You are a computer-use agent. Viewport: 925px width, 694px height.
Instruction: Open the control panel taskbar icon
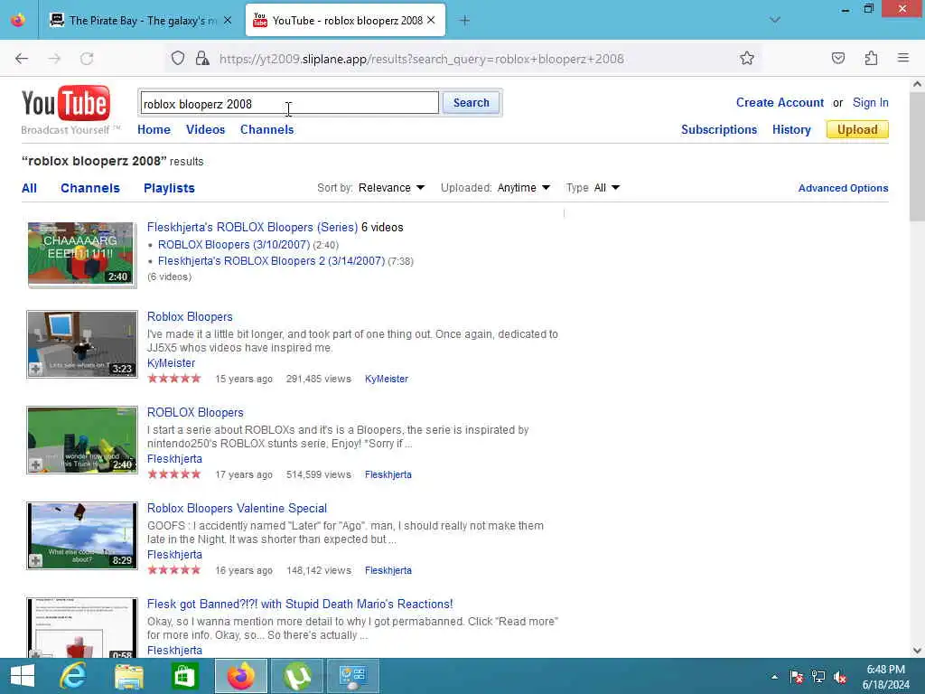click(x=353, y=676)
